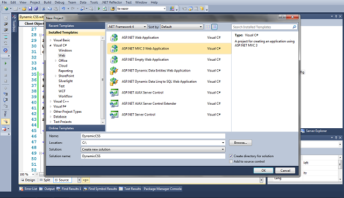Select ASP.NET Server Control icon

tap(114, 114)
